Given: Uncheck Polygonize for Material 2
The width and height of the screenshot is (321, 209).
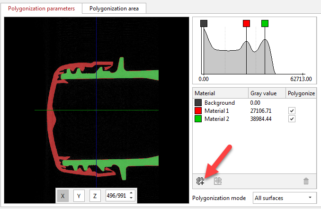Looking at the screenshot, I should click(x=292, y=119).
